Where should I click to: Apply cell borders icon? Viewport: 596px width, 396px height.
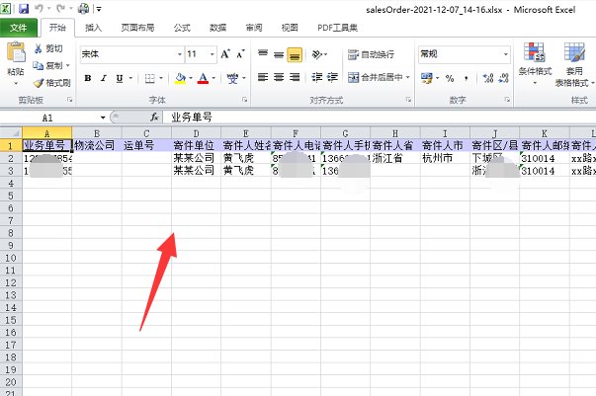click(150, 79)
